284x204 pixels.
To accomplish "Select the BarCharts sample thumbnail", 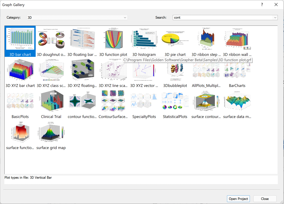I will 237,70.
